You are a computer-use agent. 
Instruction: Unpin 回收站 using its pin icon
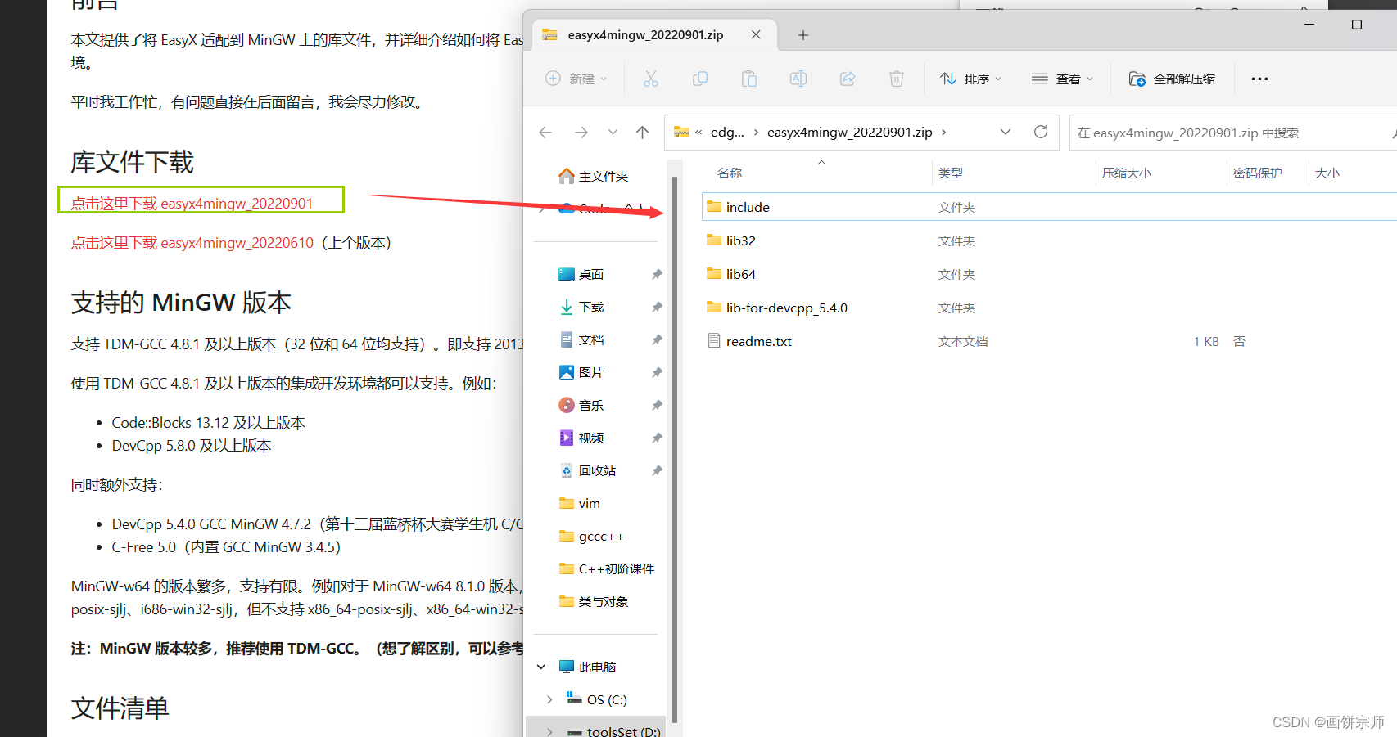tap(657, 470)
